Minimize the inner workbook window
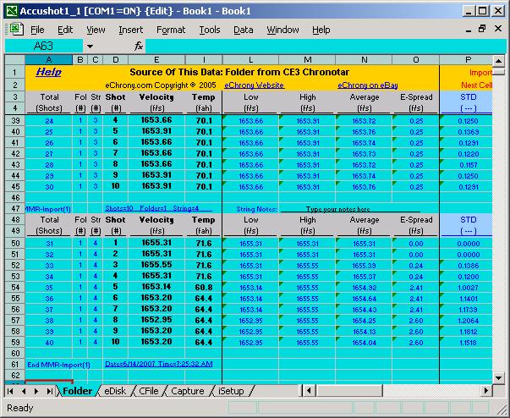510x418 pixels. coord(469,30)
